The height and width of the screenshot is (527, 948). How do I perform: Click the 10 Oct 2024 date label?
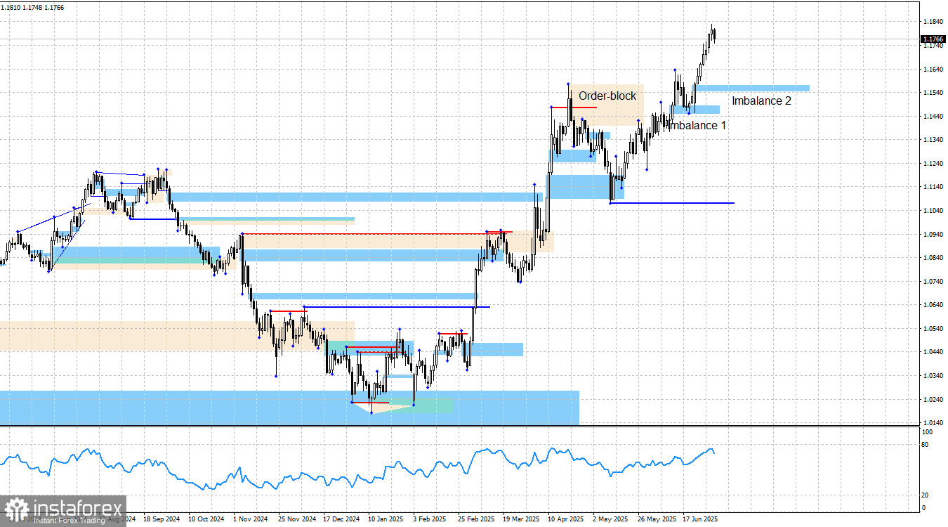click(x=206, y=519)
